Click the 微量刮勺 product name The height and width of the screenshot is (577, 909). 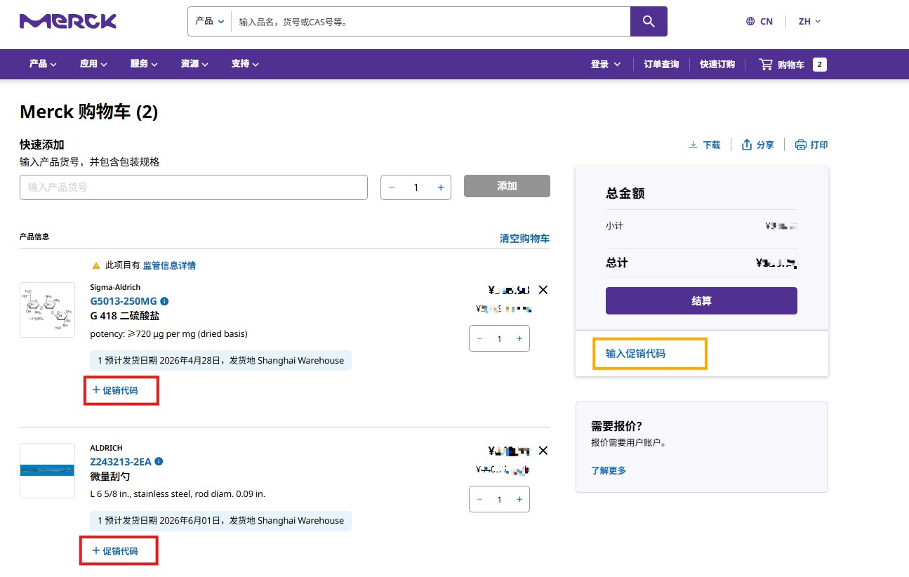(x=110, y=477)
